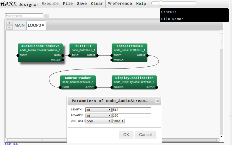Click the OUTPUT port of DisplayLocalization node
The height and width of the screenshot is (145, 232).
(157, 87)
